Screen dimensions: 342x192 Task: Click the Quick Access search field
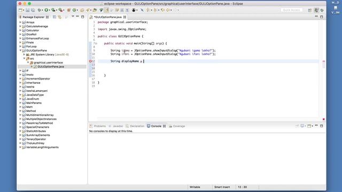click(292, 10)
